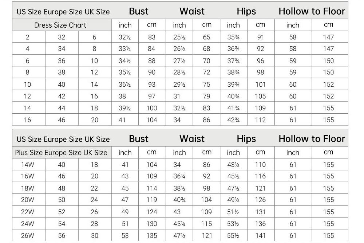This screenshot has height=243, width=364.
Task: Click the 135 cm bust value
Action: [152, 236]
